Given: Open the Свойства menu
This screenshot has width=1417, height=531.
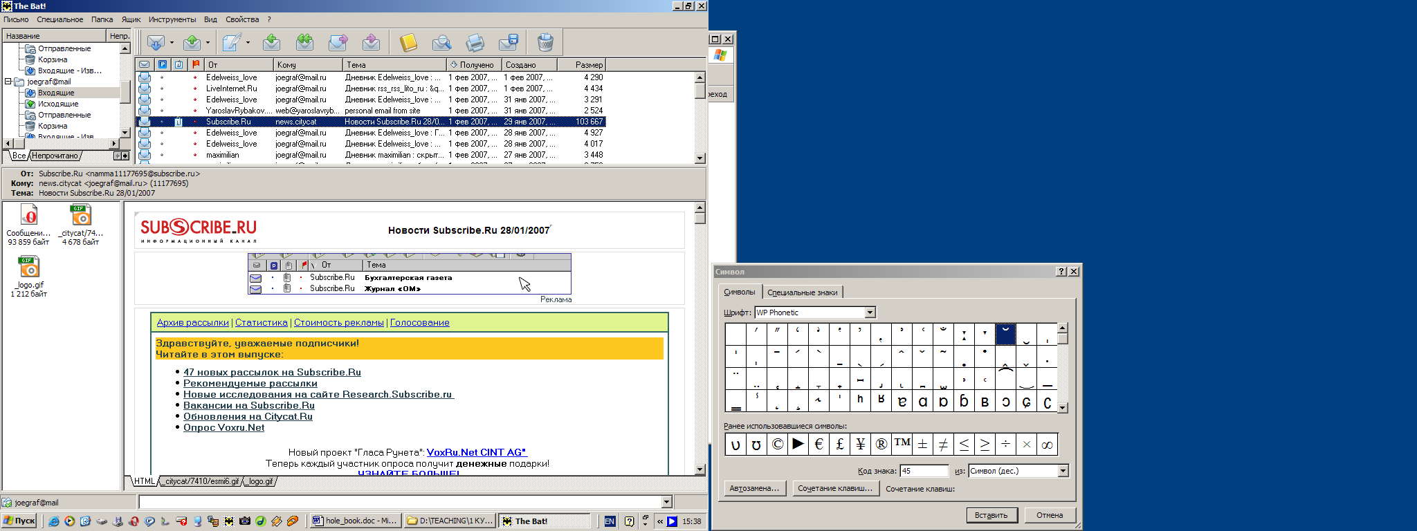Looking at the screenshot, I should coord(242,19).
